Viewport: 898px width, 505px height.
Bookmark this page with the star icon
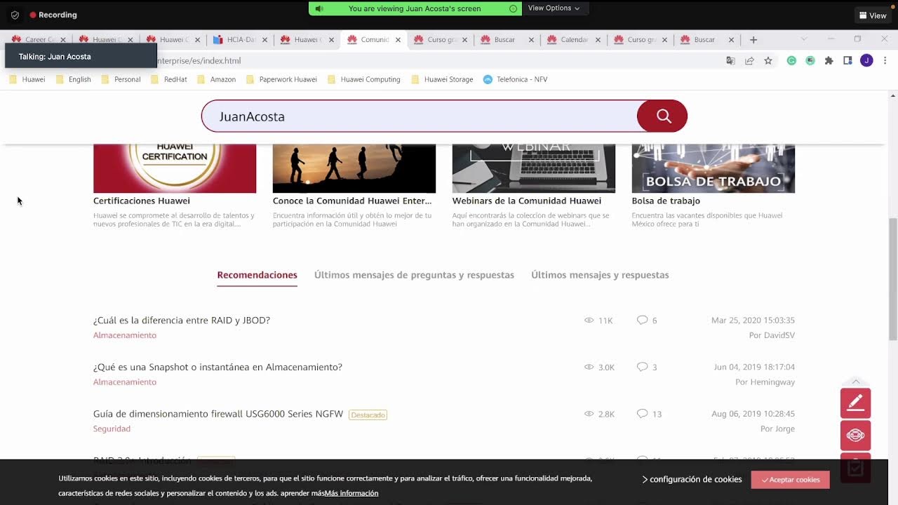coord(768,61)
